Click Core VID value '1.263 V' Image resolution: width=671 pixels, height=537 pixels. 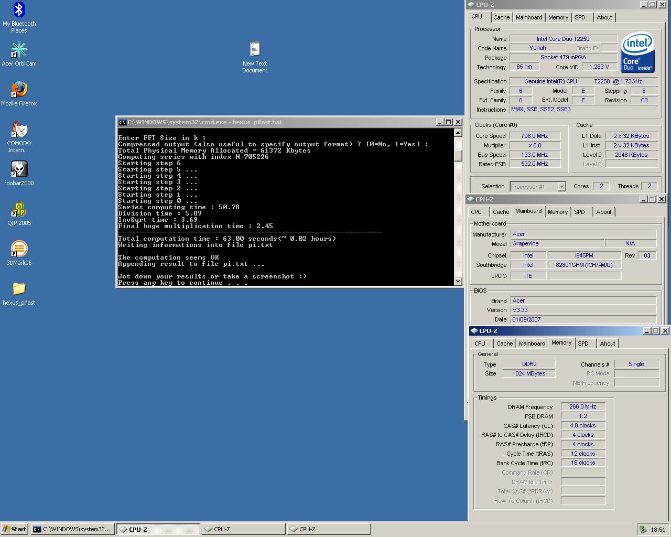point(599,67)
